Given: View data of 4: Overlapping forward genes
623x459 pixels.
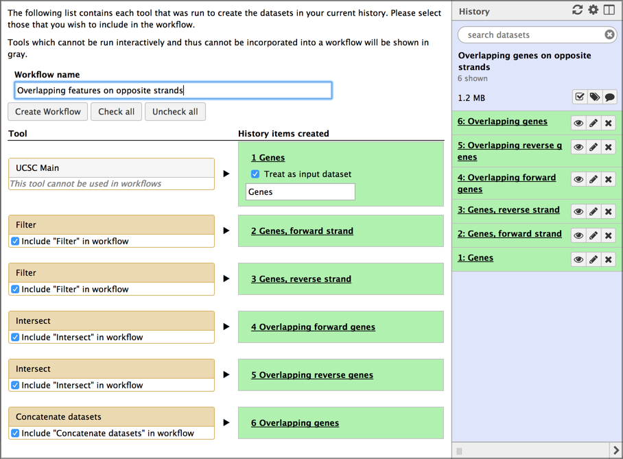Looking at the screenshot, I should pos(578,179).
